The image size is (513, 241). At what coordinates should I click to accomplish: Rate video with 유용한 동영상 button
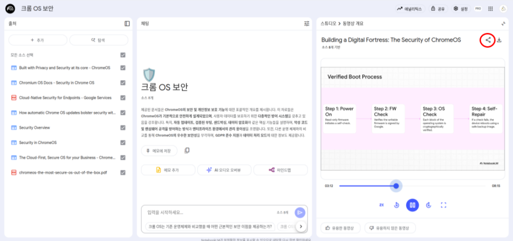click(341, 228)
